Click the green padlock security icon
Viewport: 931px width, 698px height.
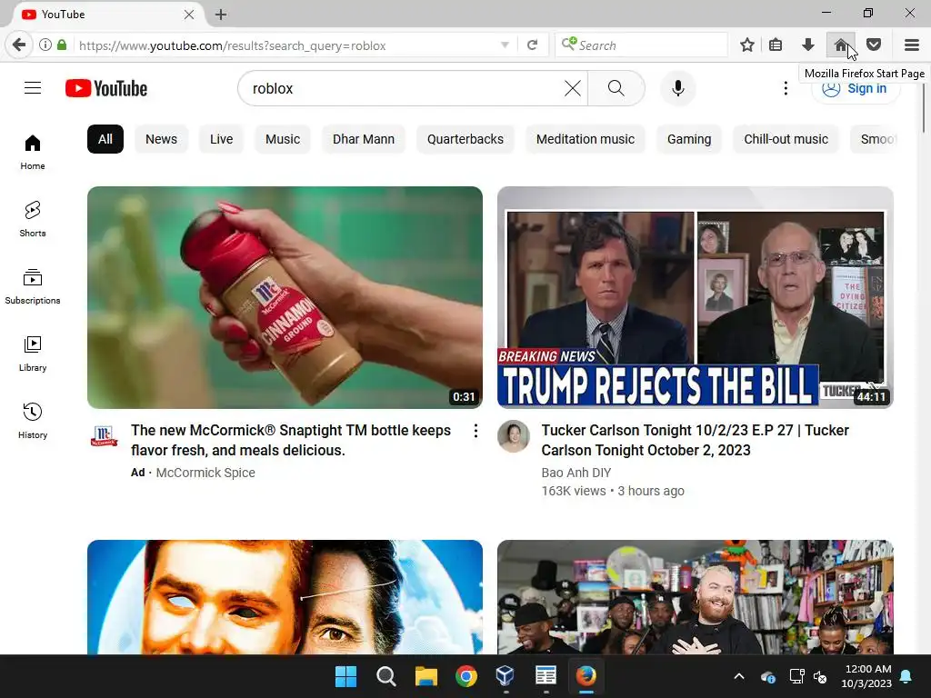pos(62,45)
